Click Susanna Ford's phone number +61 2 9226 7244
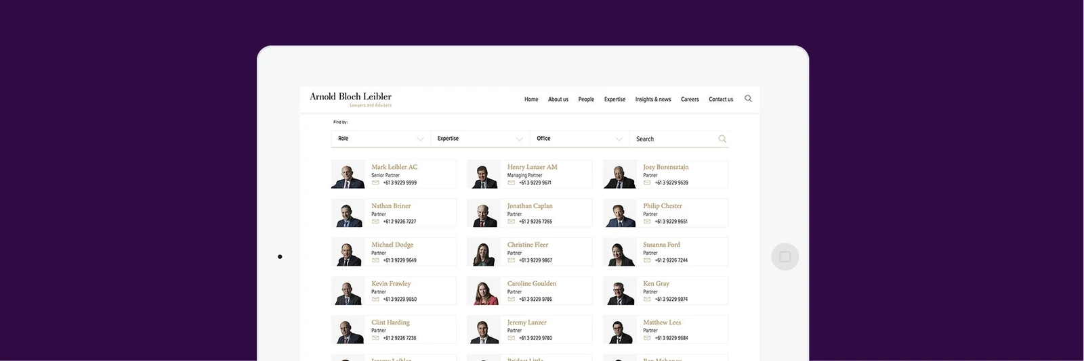Image resolution: width=1084 pixels, height=361 pixels. click(671, 260)
